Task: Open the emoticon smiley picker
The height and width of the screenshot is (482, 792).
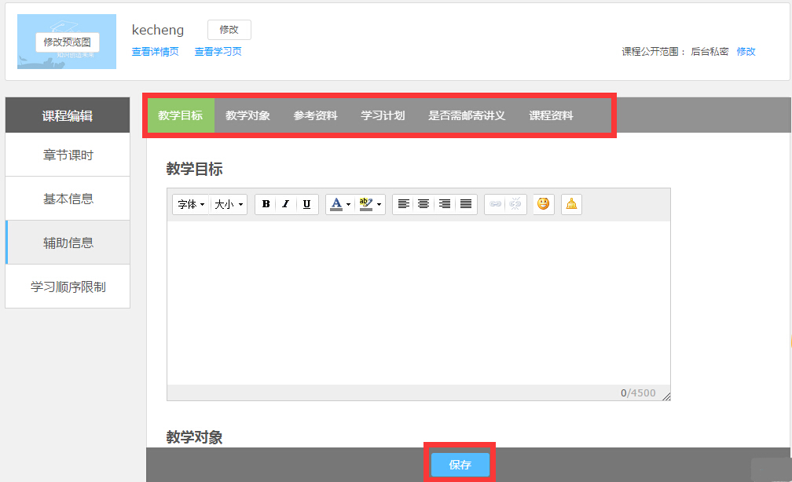Action: point(543,204)
